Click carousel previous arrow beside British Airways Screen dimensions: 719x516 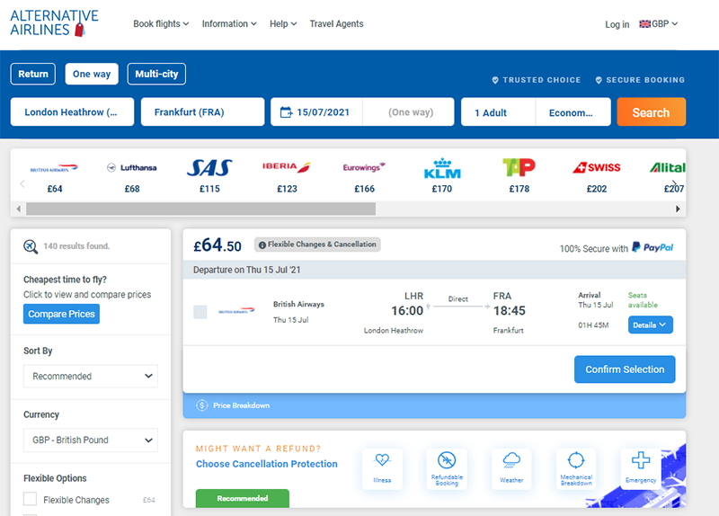pyautogui.click(x=22, y=184)
